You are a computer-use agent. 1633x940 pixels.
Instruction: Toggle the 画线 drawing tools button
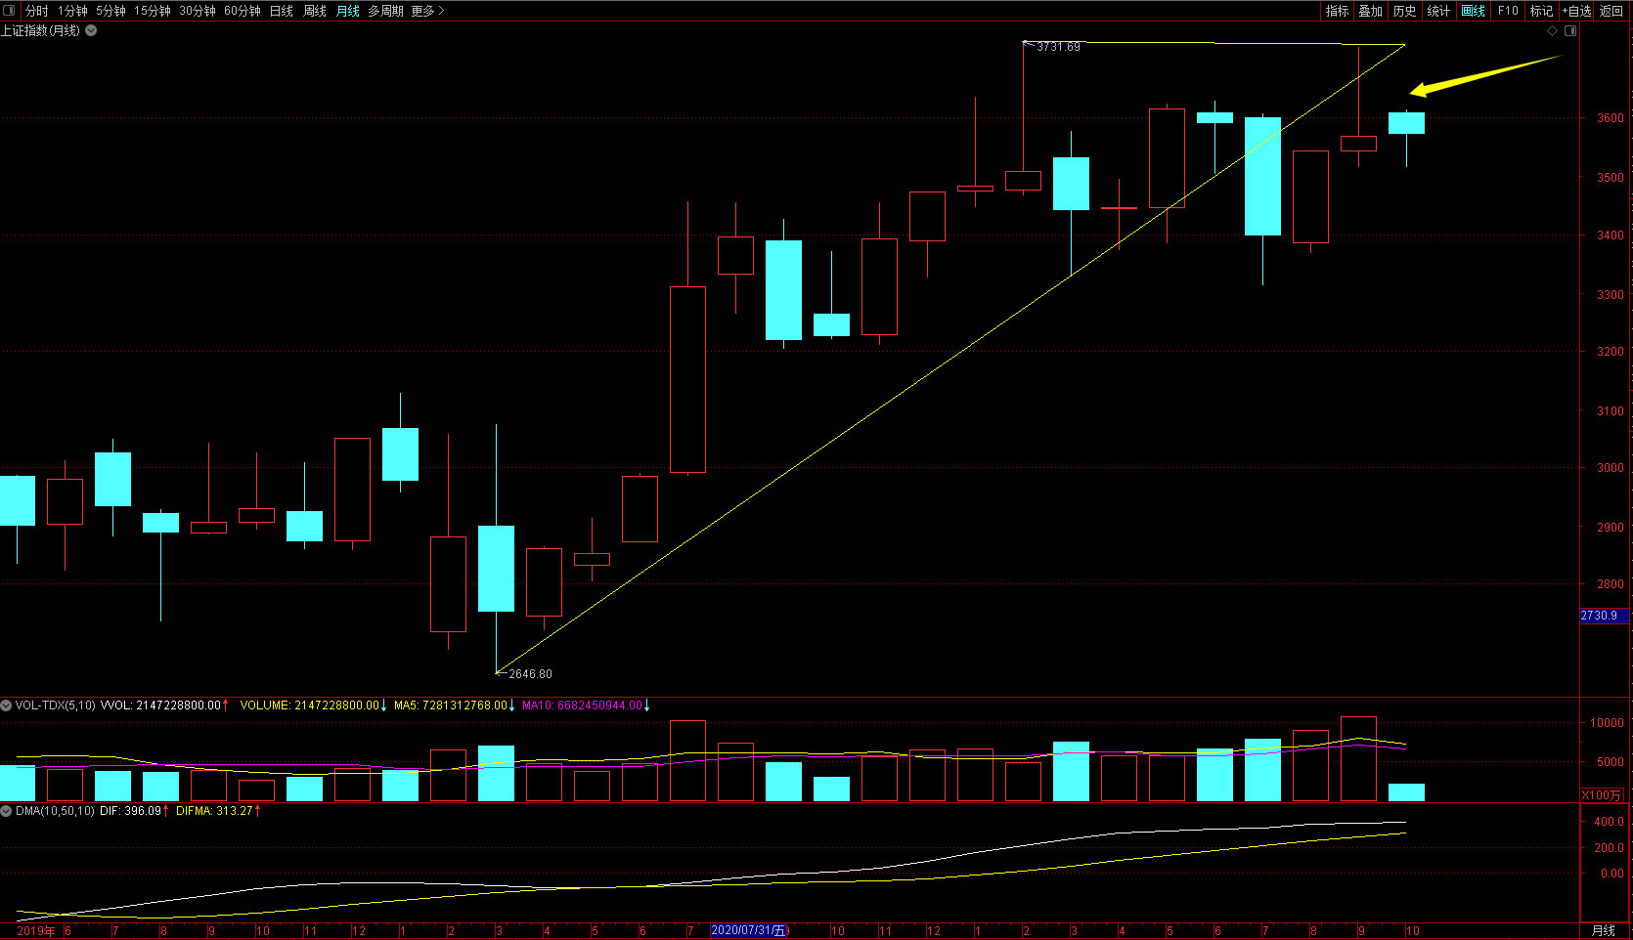pyautogui.click(x=1473, y=11)
